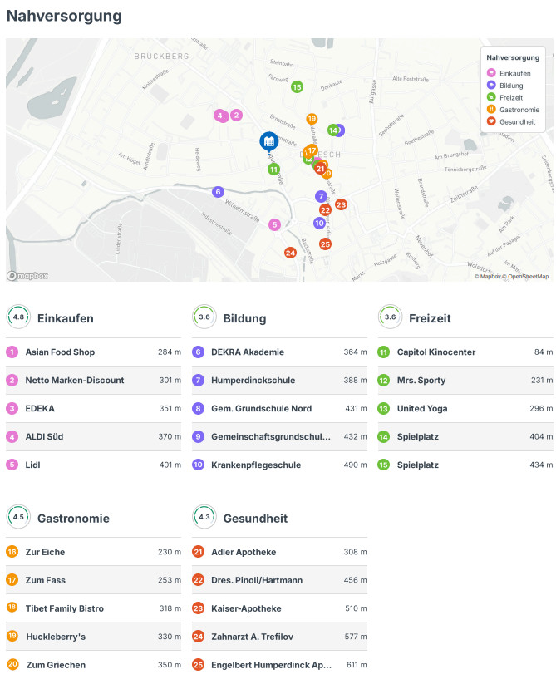This screenshot has width=556, height=684.
Task: Click the Gastronomie section heading
Action: 73,519
